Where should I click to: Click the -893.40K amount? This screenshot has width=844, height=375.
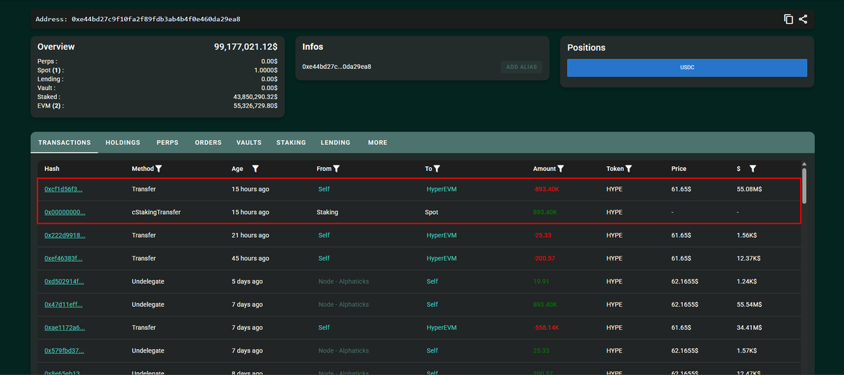click(545, 189)
